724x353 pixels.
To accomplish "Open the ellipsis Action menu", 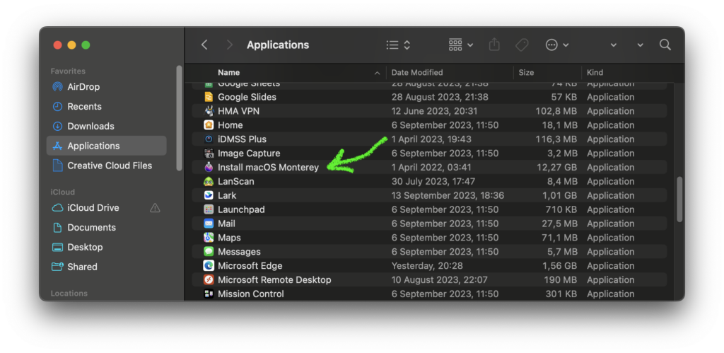I will coord(557,45).
